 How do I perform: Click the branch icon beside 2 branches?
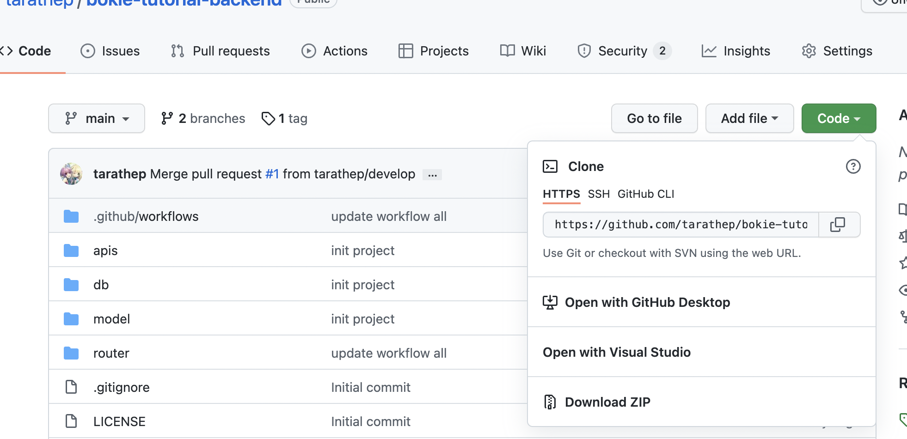(167, 118)
